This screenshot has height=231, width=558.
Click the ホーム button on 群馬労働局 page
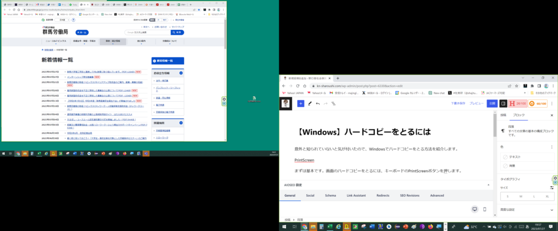point(82,32)
